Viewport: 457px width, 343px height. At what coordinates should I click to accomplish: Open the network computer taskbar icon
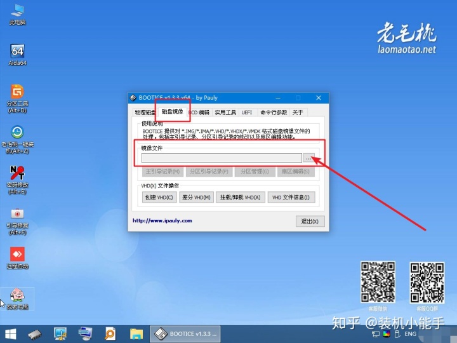point(86,334)
